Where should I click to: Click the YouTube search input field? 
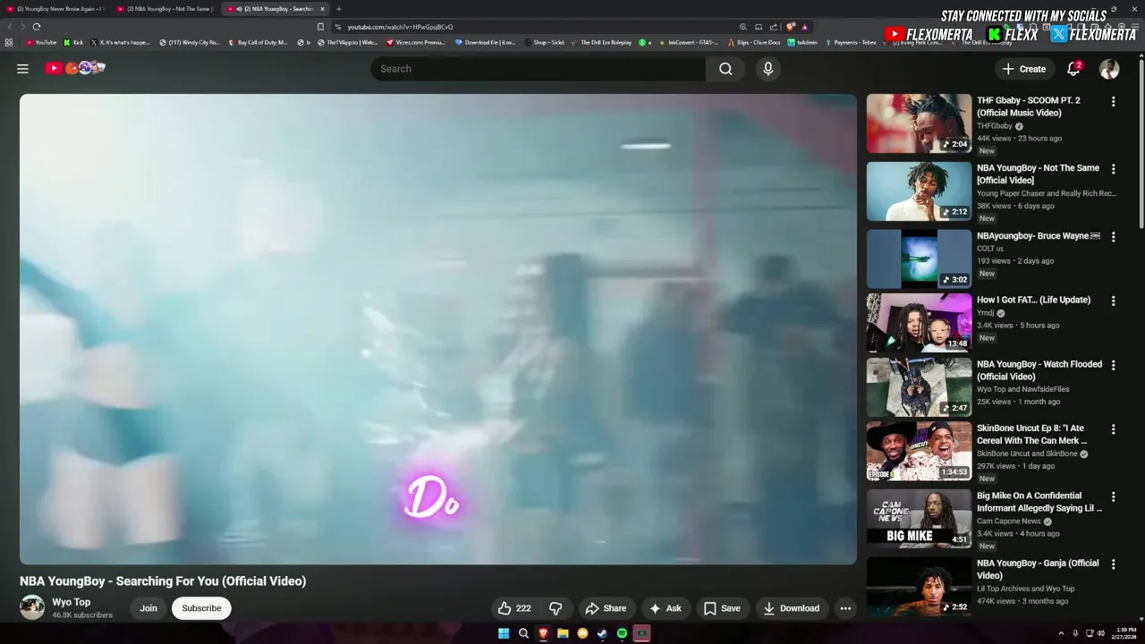(538, 69)
